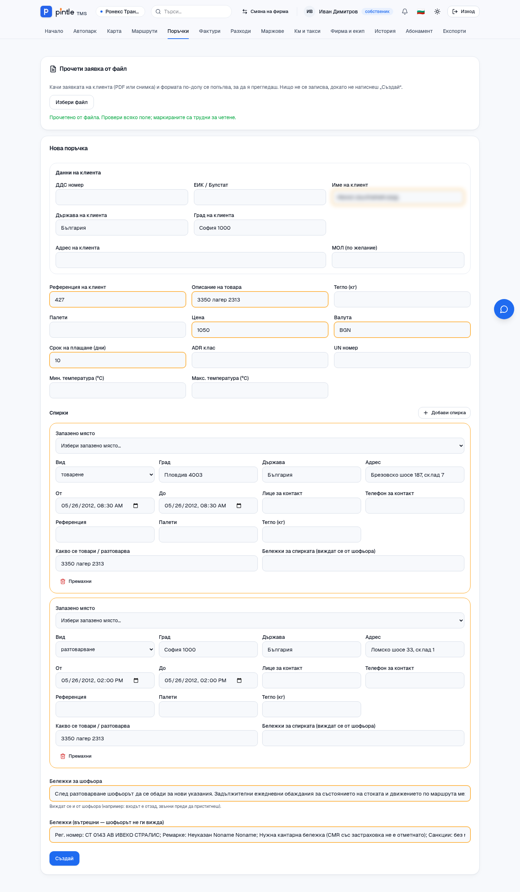Image resolution: width=520 pixels, height=892 pixels.
Task: Open the Автопарк tab
Action: [85, 31]
